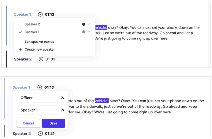This screenshot has width=212, height=139.
Task: Play the 01:13 segment in the bottom panel
Action: click(x=40, y=87)
